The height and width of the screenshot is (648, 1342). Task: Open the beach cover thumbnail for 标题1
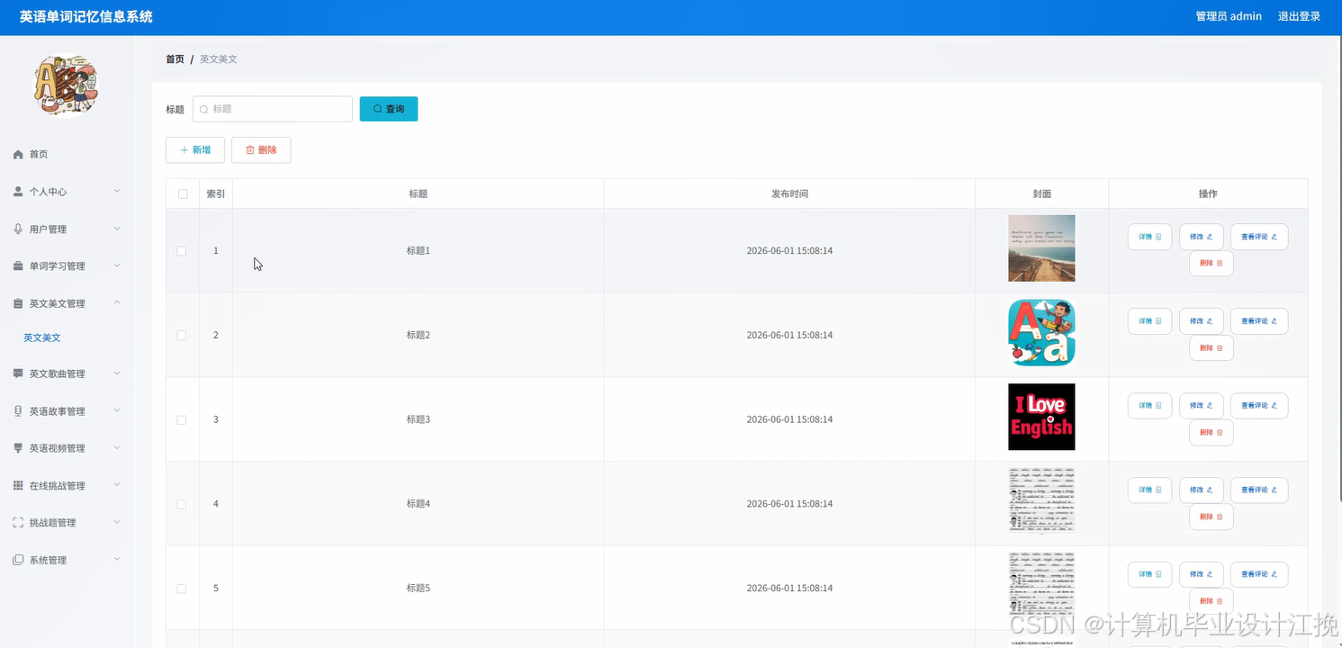1041,248
